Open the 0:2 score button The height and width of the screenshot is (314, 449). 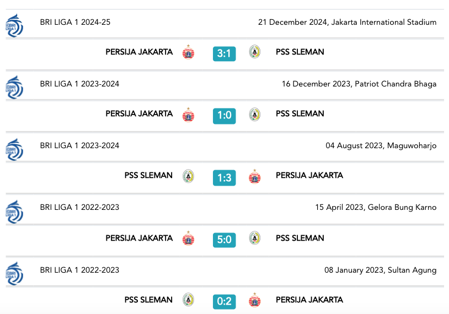[x=224, y=301]
